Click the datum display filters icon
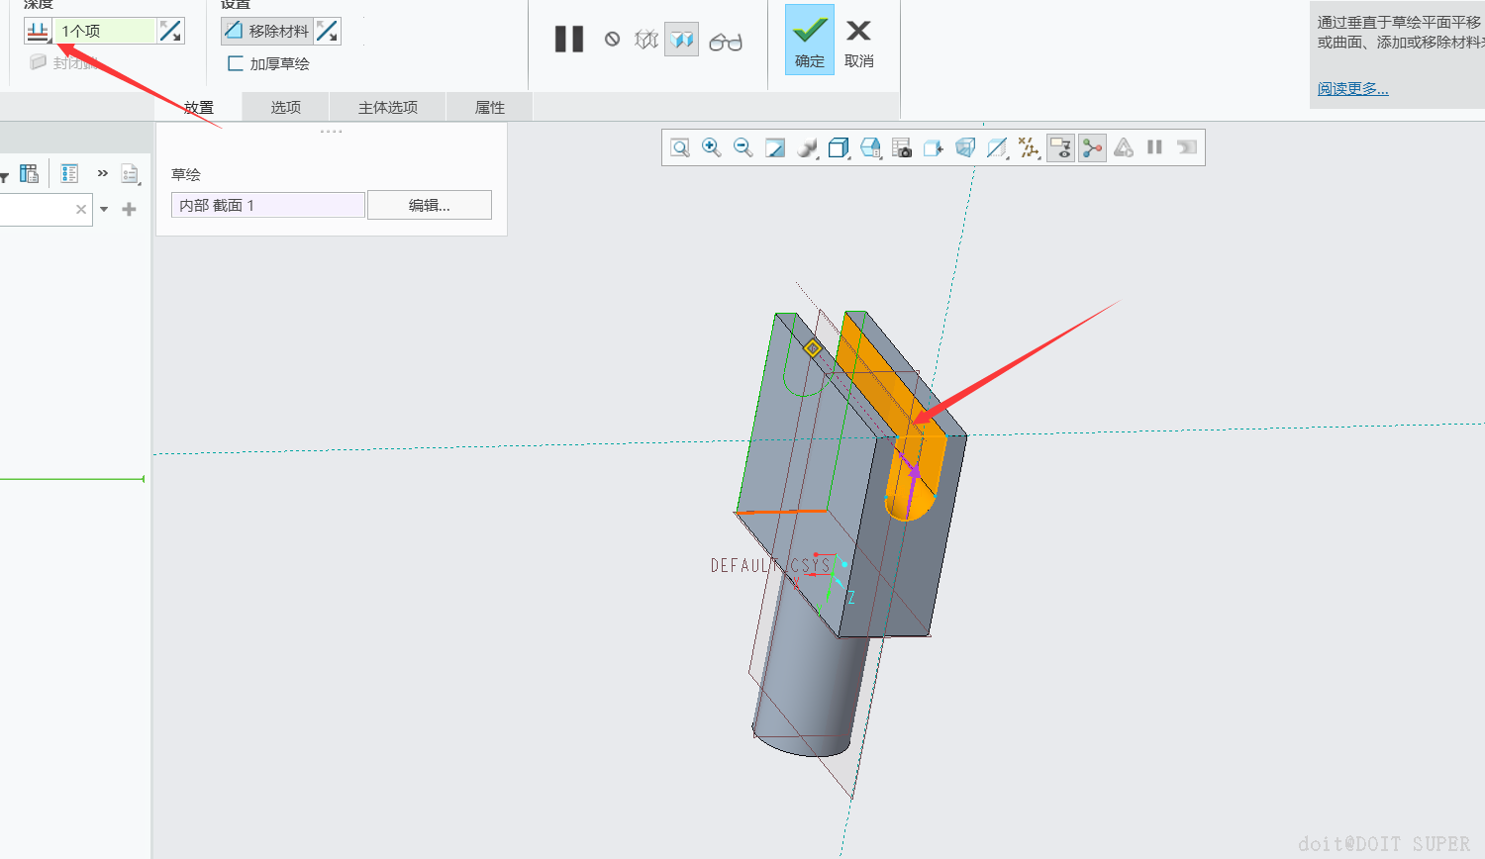 click(1029, 148)
